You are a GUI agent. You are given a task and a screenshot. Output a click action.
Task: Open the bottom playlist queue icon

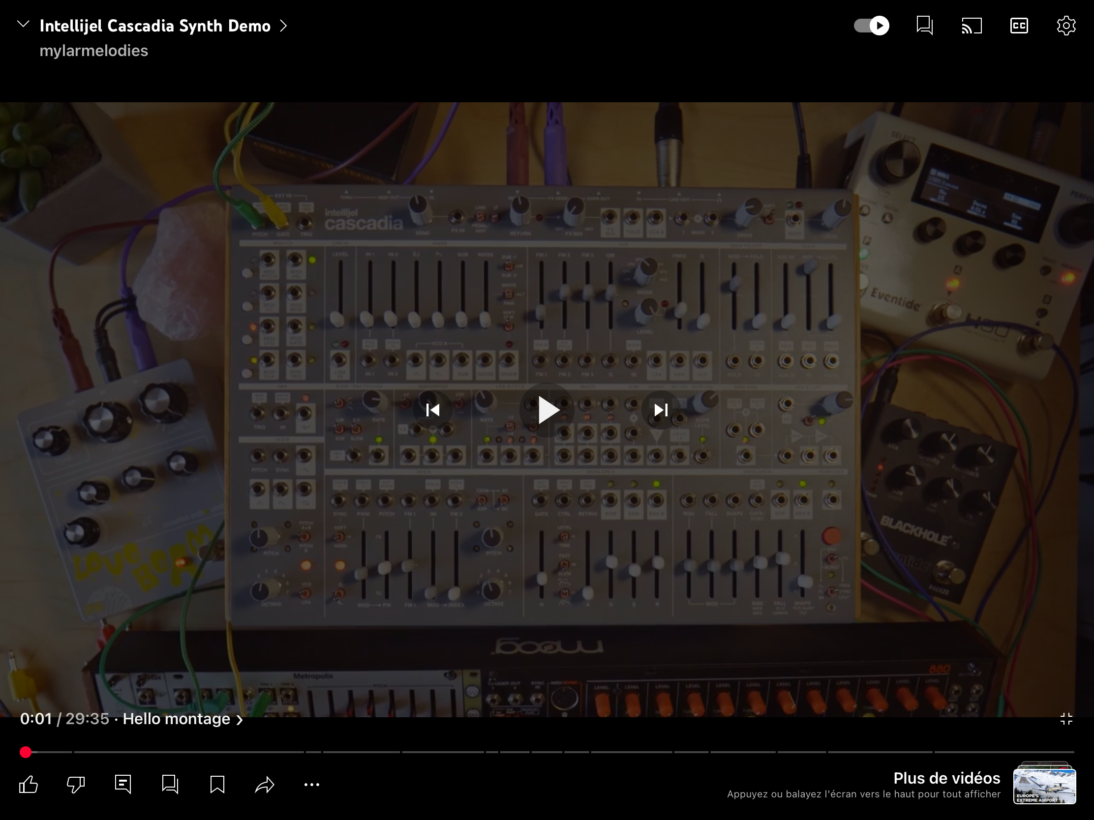coord(170,785)
